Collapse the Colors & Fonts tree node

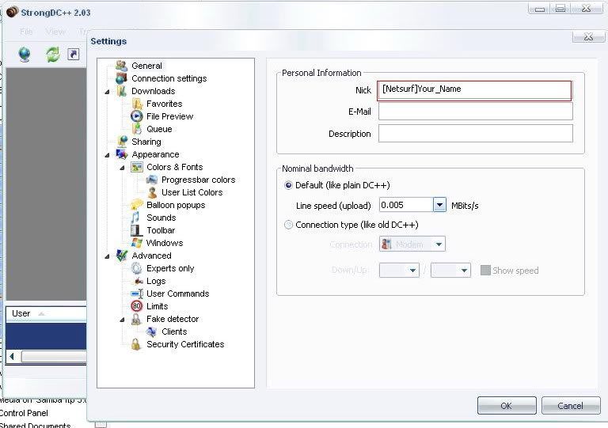(122, 168)
